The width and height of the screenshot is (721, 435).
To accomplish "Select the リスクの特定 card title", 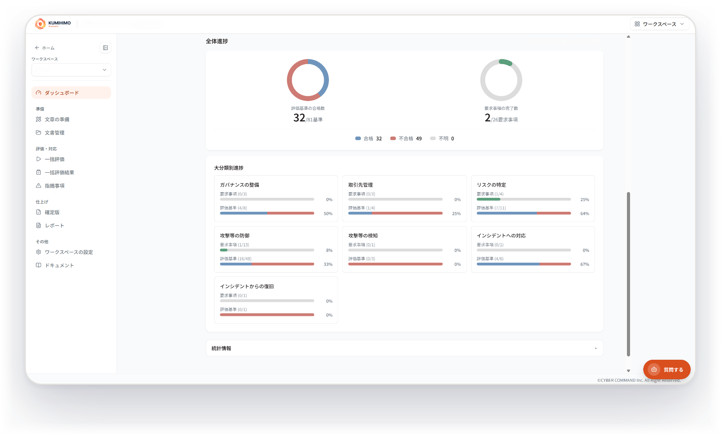I will [x=491, y=185].
